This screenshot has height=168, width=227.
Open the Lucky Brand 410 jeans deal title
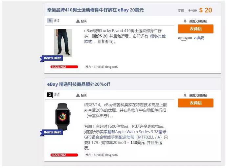pos(95,10)
